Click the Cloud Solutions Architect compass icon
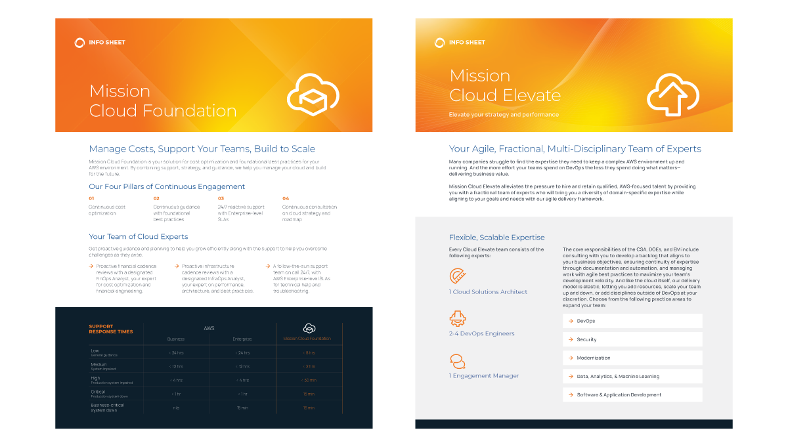Viewport: 788px width, 443px height. coord(457,276)
